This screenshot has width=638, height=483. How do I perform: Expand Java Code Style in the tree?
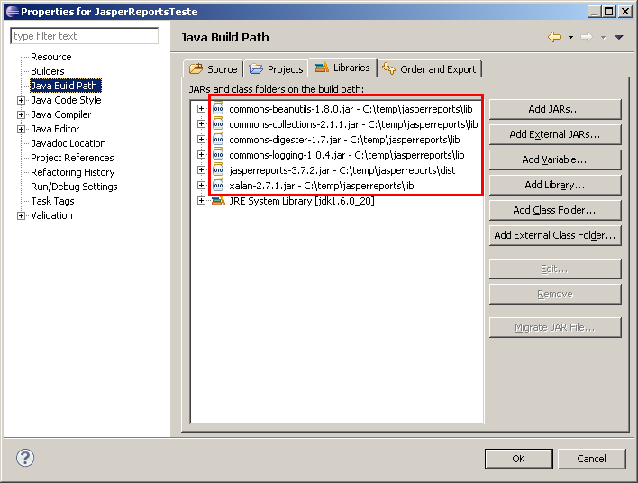(21, 100)
